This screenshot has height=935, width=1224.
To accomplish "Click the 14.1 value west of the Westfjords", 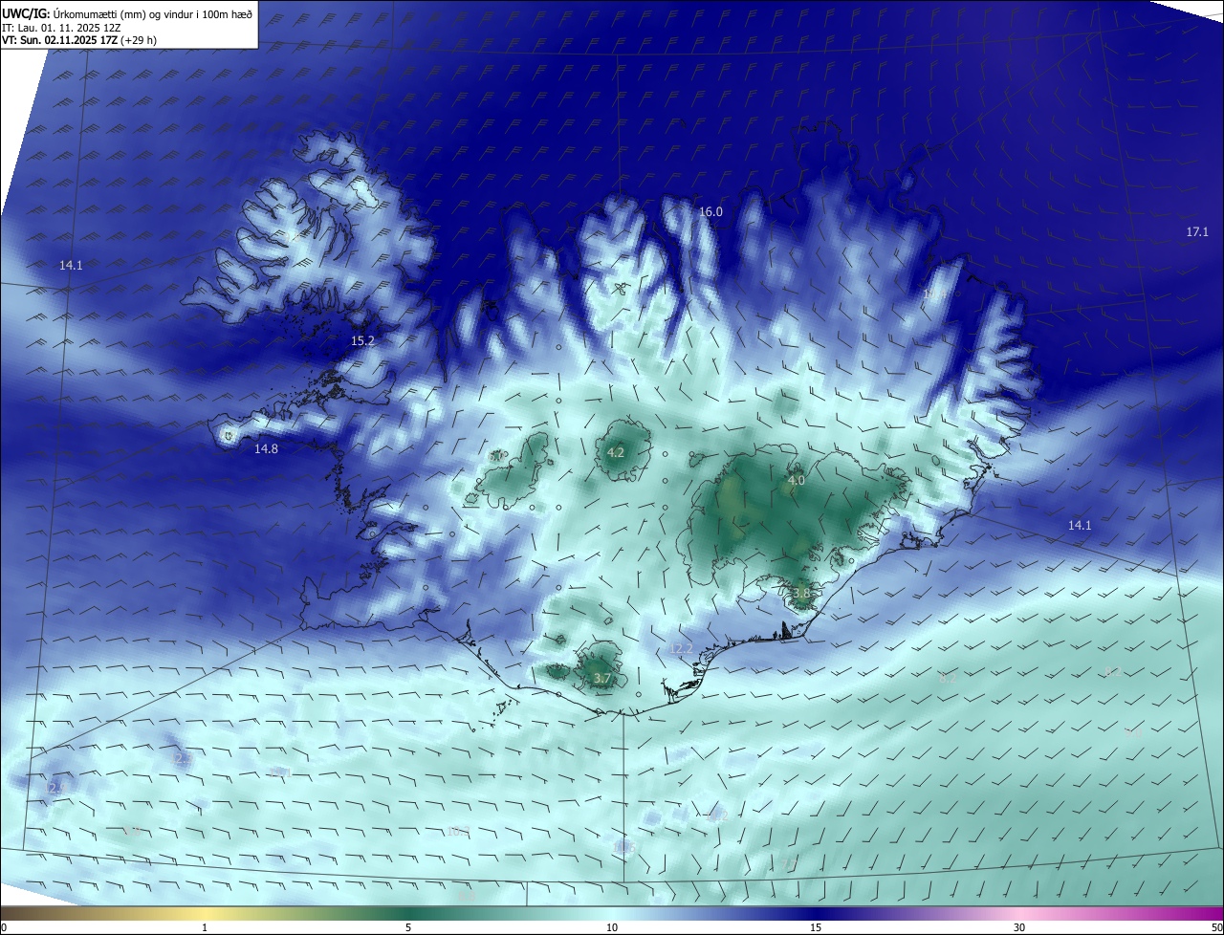I will point(71,266).
